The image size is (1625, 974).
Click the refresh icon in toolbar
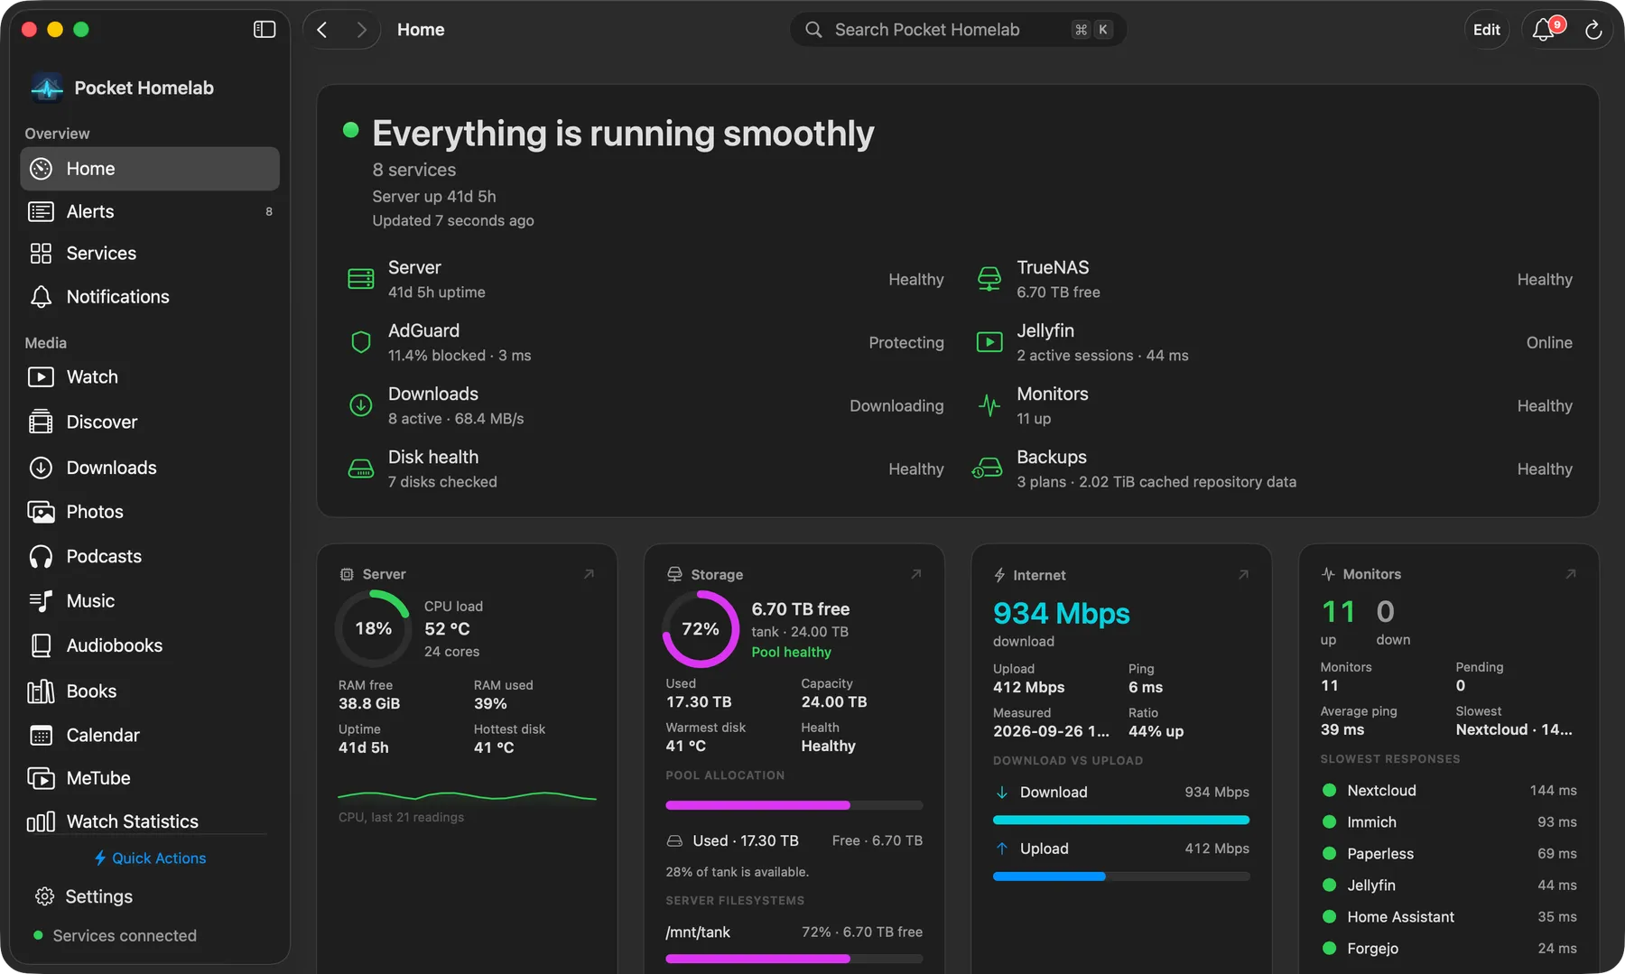tap(1593, 30)
